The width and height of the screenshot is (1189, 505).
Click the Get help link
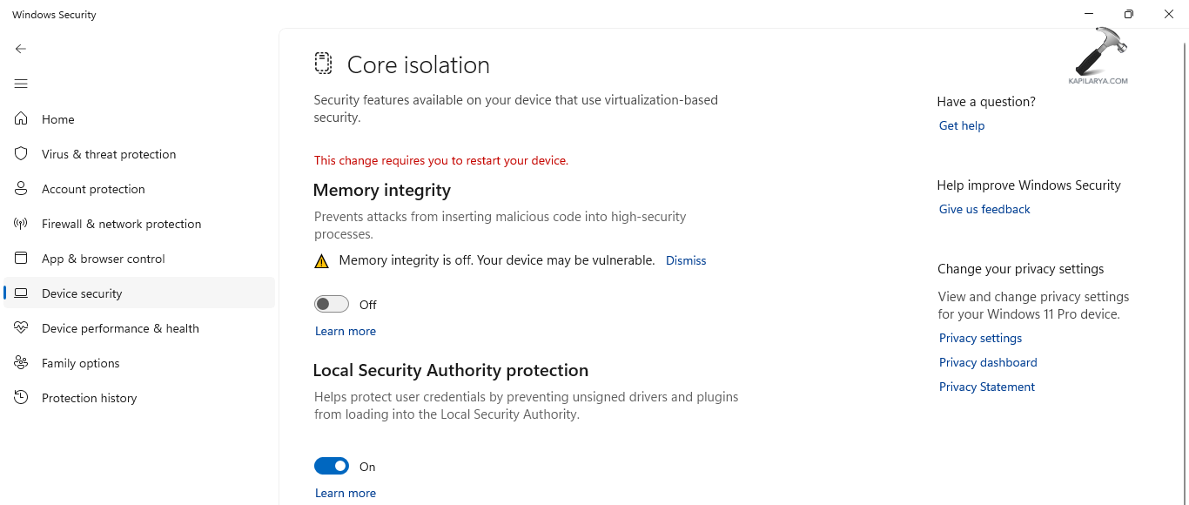(x=962, y=125)
